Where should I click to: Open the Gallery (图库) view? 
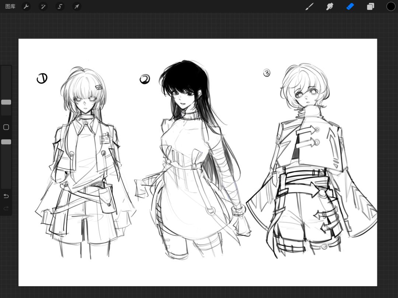point(10,6)
